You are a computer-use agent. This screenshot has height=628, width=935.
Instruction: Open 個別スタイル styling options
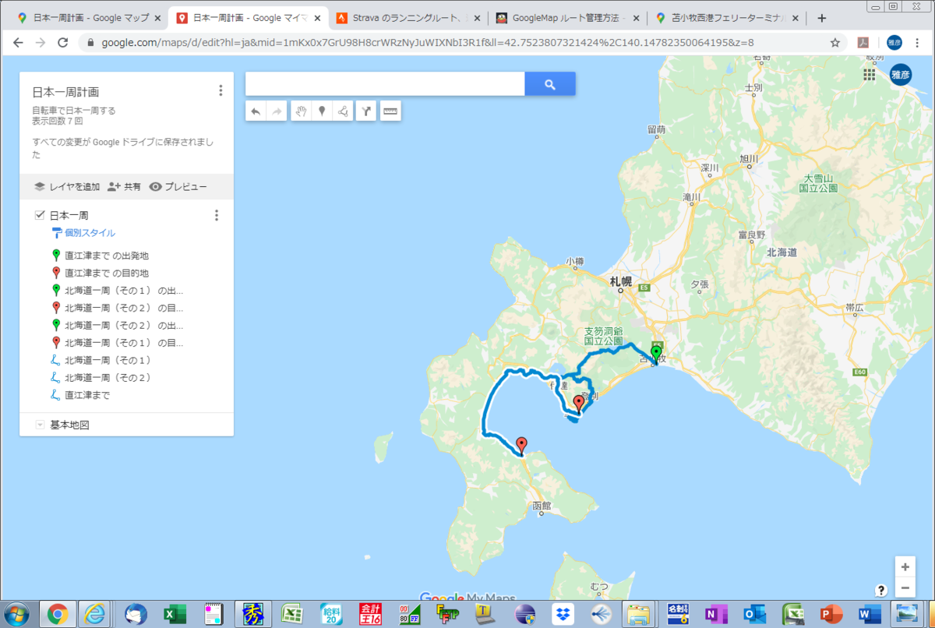tap(83, 233)
